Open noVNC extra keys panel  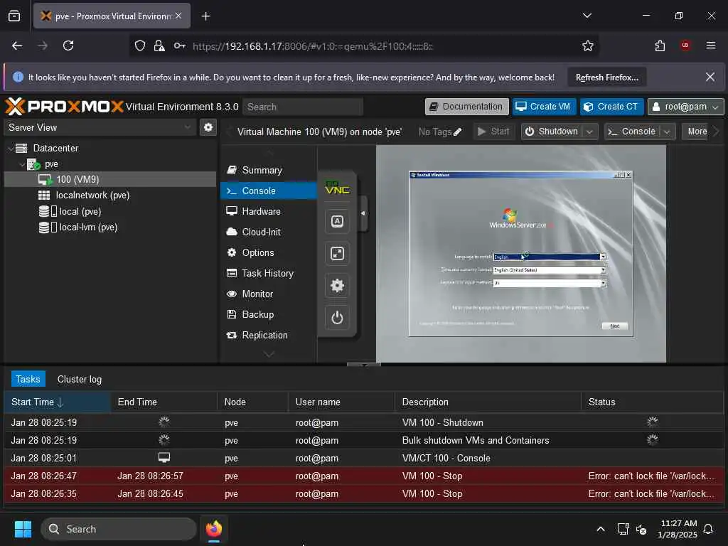(337, 222)
